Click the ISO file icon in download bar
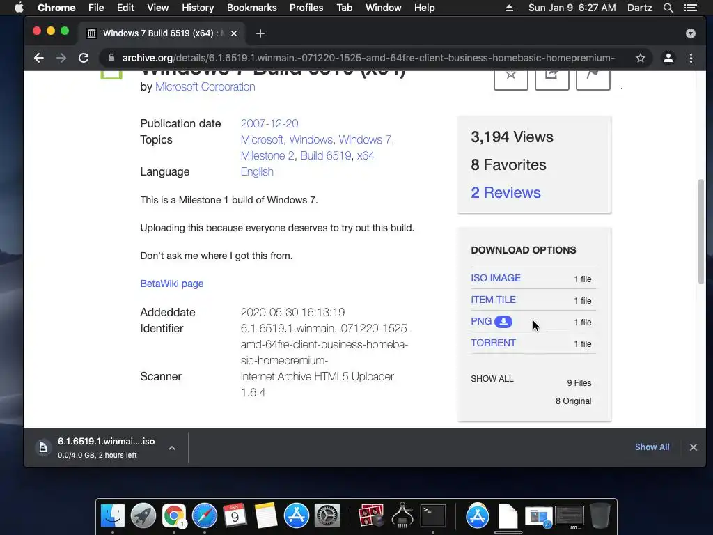713x535 pixels. 42,448
